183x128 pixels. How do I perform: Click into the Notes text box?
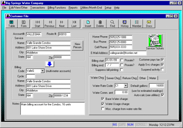click(x=53, y=109)
